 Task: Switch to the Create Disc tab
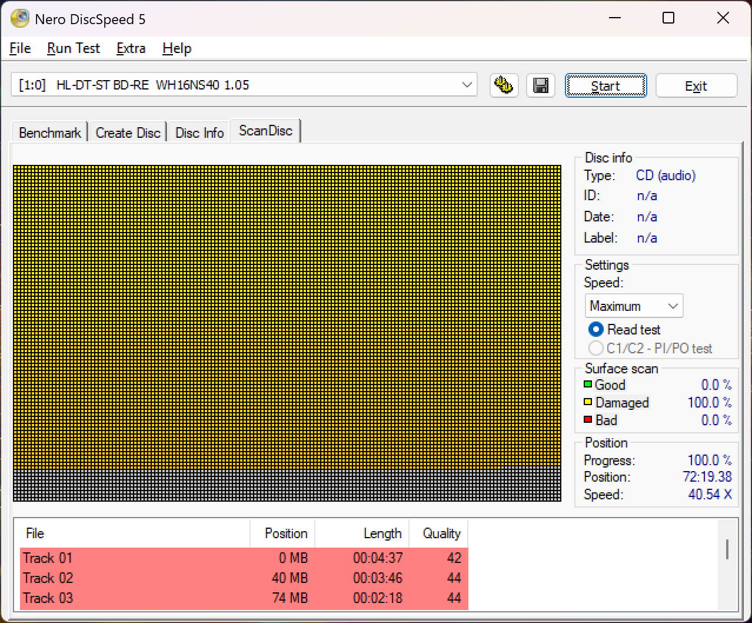[x=128, y=133]
